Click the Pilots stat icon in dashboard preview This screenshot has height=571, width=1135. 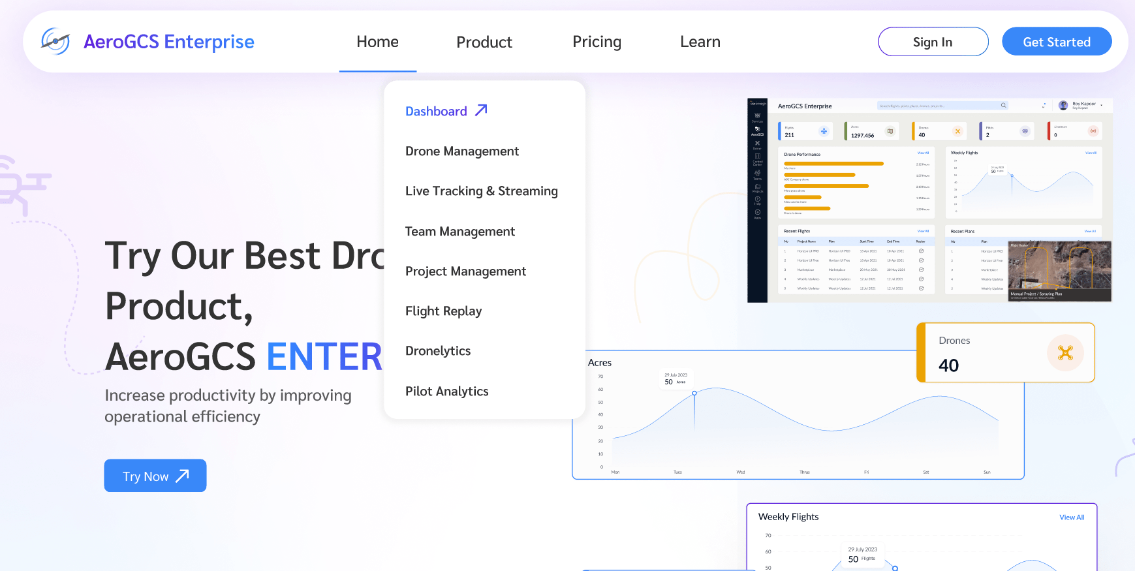pos(1025,131)
